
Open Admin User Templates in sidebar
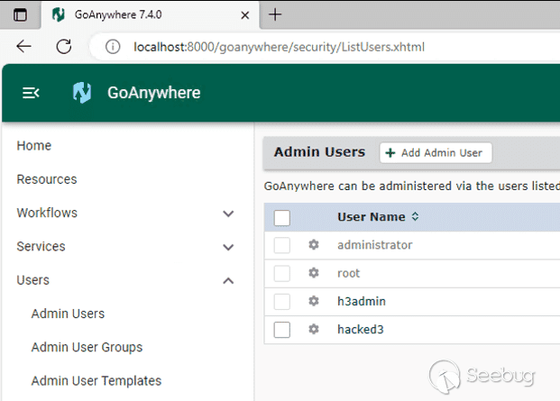pos(96,380)
